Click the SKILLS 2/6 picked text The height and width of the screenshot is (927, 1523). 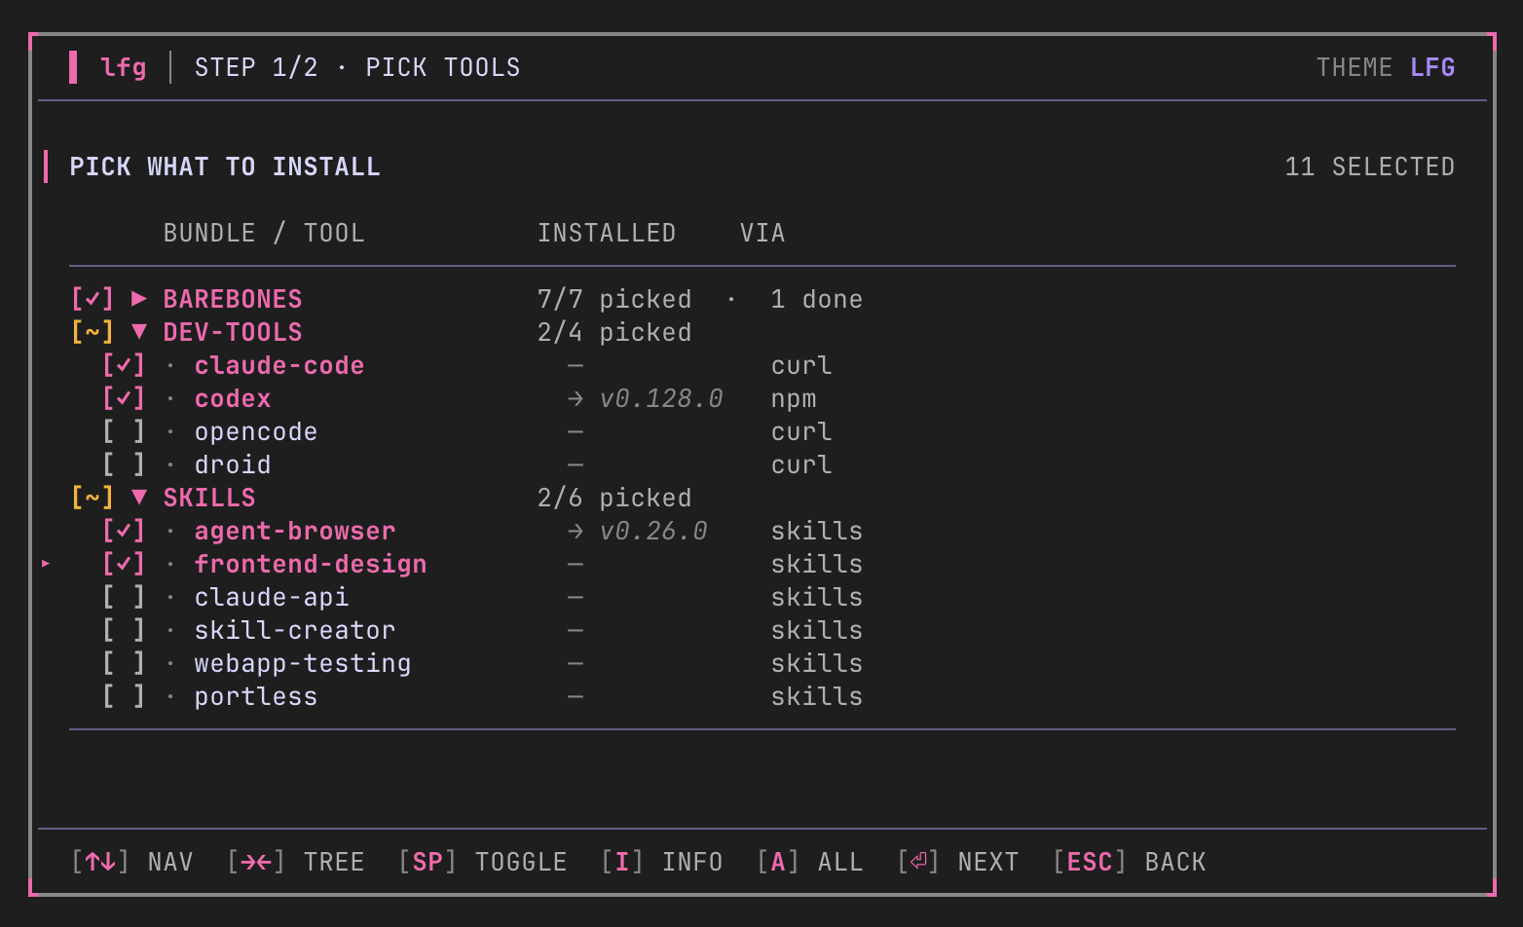pos(614,498)
